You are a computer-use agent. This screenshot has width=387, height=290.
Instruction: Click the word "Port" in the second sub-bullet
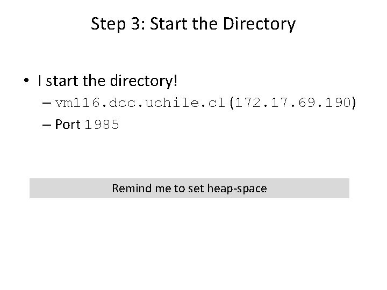[x=67, y=125]
